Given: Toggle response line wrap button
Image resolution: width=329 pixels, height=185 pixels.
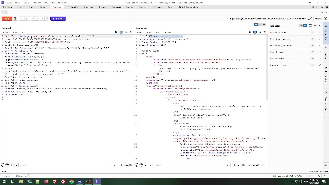Looking at the screenshot, I should coord(255,32).
